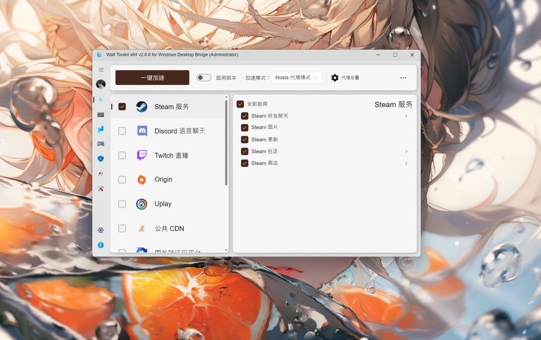Screen dimensions: 541x340
Task: Uncheck Steam 社区 checkbox
Action: [245, 151]
